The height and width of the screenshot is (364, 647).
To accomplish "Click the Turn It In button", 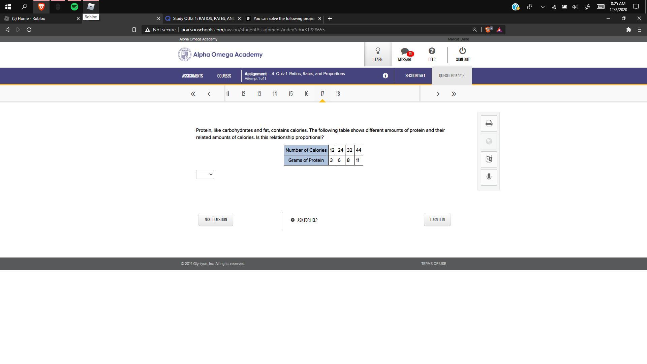I will pyautogui.click(x=437, y=219).
